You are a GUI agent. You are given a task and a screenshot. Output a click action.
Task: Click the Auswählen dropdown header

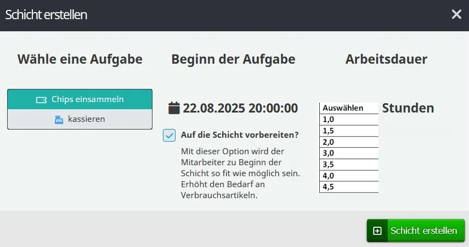(x=349, y=108)
